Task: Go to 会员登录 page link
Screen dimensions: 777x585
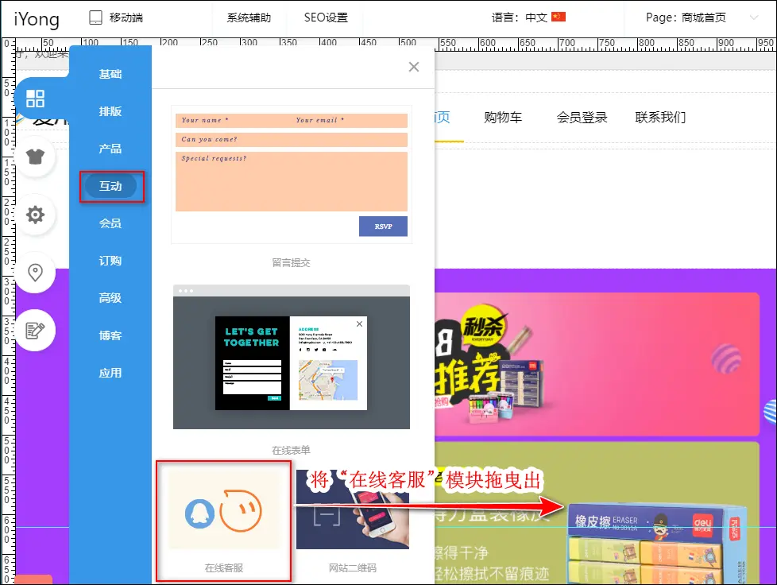Action: (x=582, y=118)
